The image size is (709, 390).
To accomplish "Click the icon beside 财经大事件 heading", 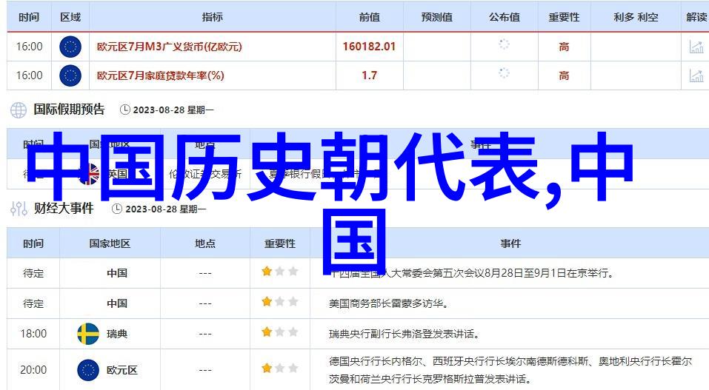I will [x=19, y=209].
